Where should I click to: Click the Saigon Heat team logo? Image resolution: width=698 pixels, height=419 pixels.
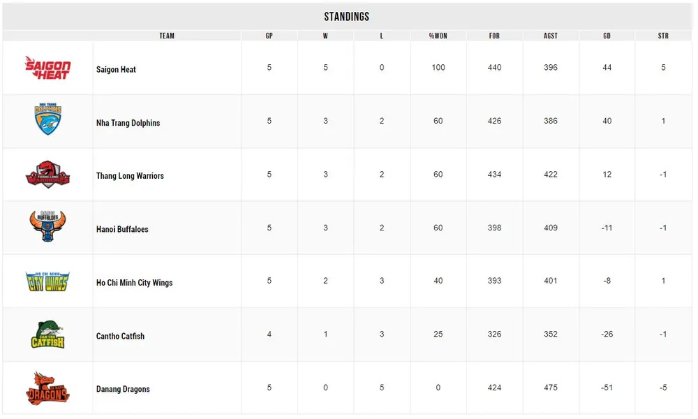(47, 68)
